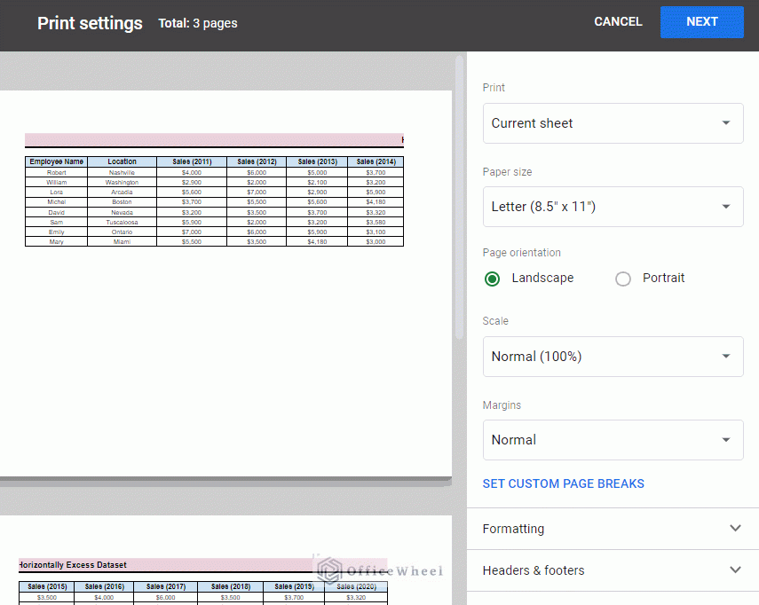Click the chevron beside Formatting

pos(734,529)
